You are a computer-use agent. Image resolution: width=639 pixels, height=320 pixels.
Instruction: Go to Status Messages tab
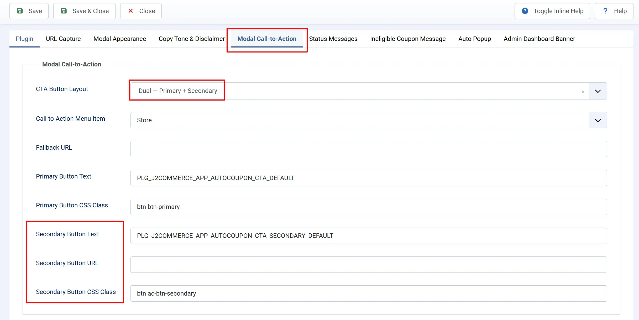(x=333, y=39)
